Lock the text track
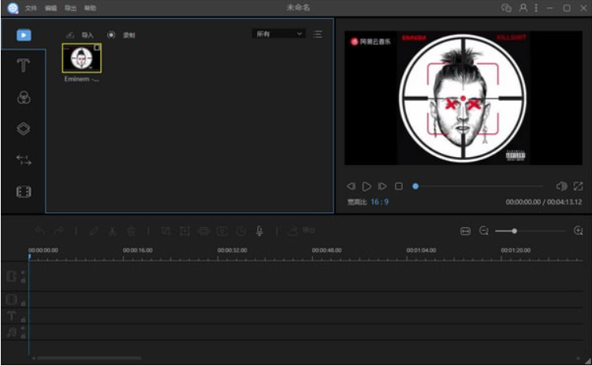Viewport: 592px width, 366px height. click(x=23, y=320)
